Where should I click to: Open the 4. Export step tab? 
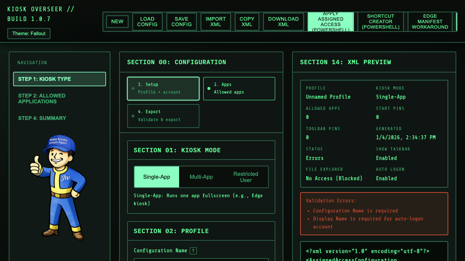163,116
